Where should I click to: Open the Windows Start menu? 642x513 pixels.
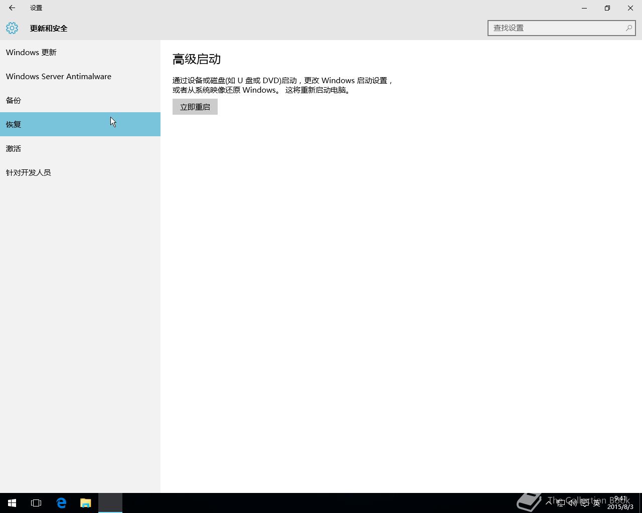[x=12, y=503]
